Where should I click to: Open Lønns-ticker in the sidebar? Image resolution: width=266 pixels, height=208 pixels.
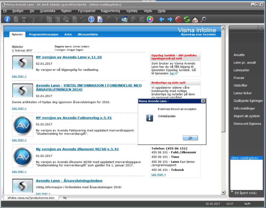[x=243, y=93]
